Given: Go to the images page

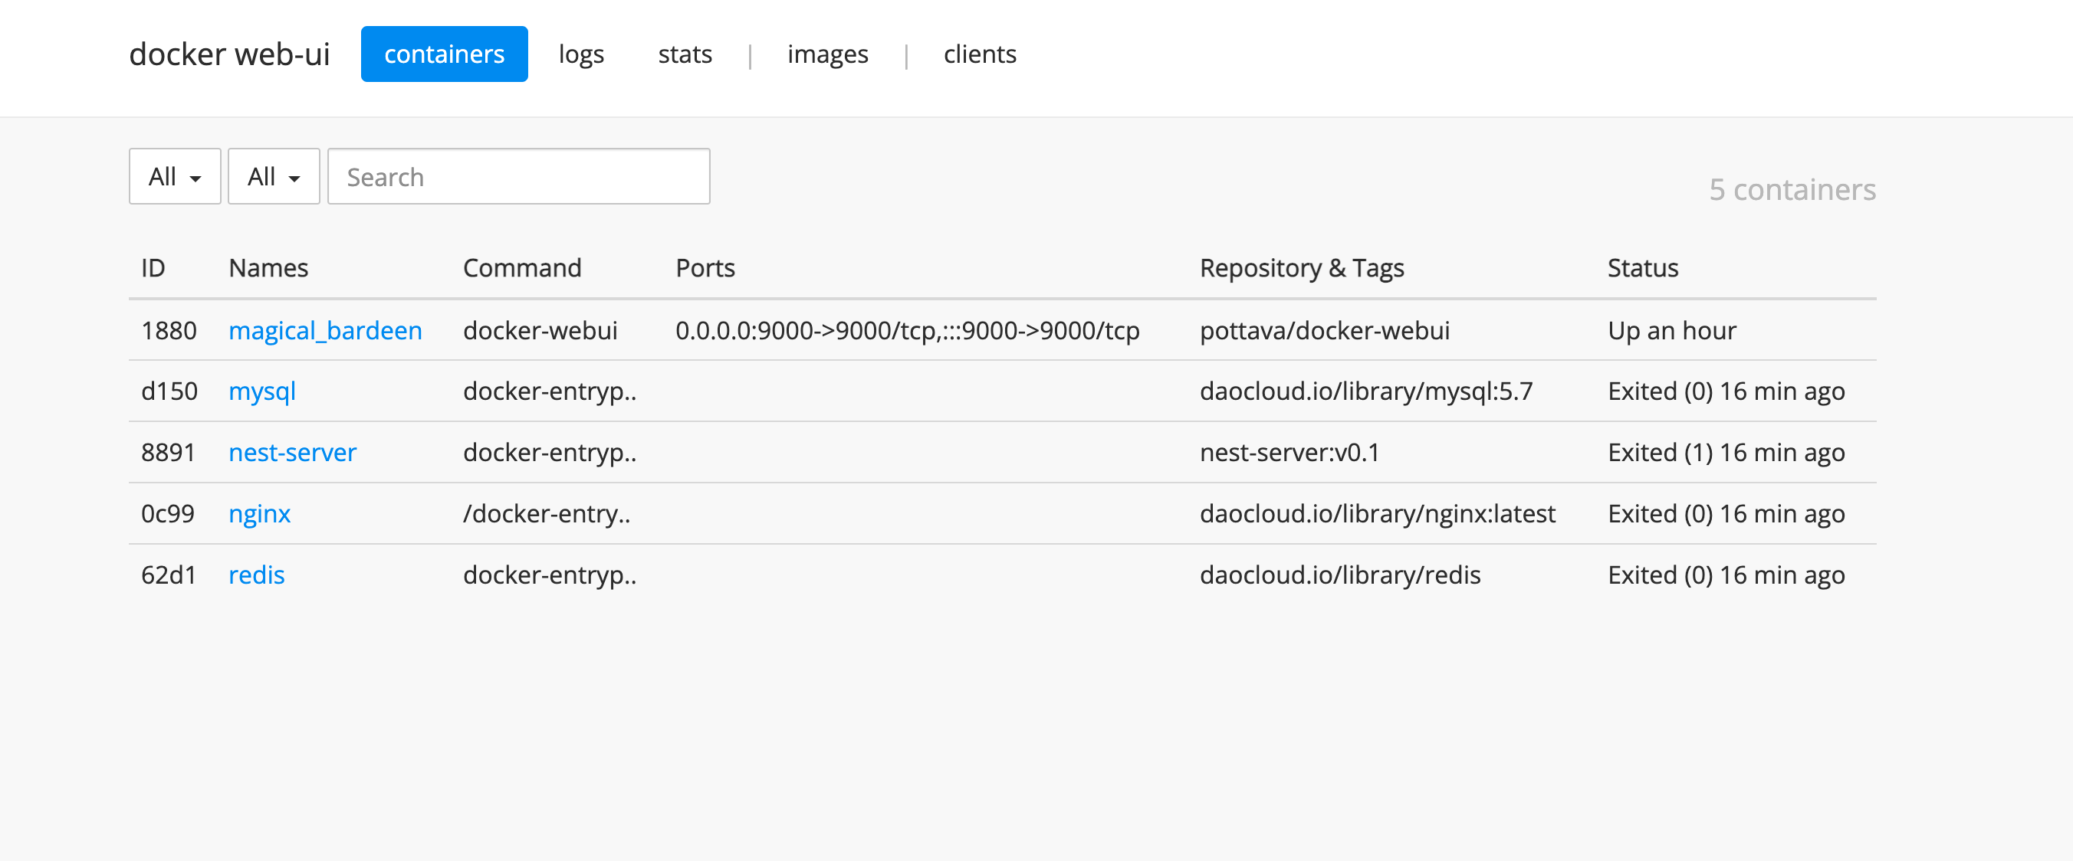Looking at the screenshot, I should tap(827, 54).
